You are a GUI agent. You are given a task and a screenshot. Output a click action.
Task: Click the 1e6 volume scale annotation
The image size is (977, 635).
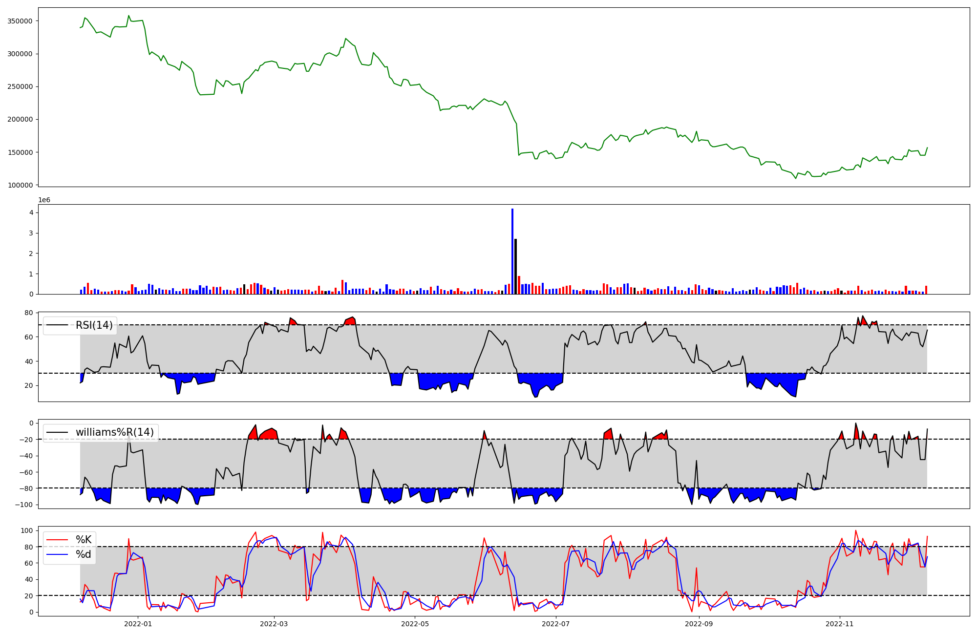[x=44, y=200]
